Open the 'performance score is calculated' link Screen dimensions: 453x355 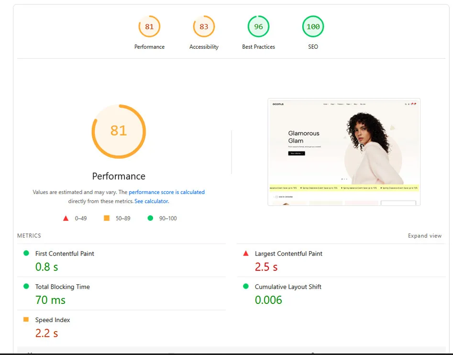[x=166, y=192]
